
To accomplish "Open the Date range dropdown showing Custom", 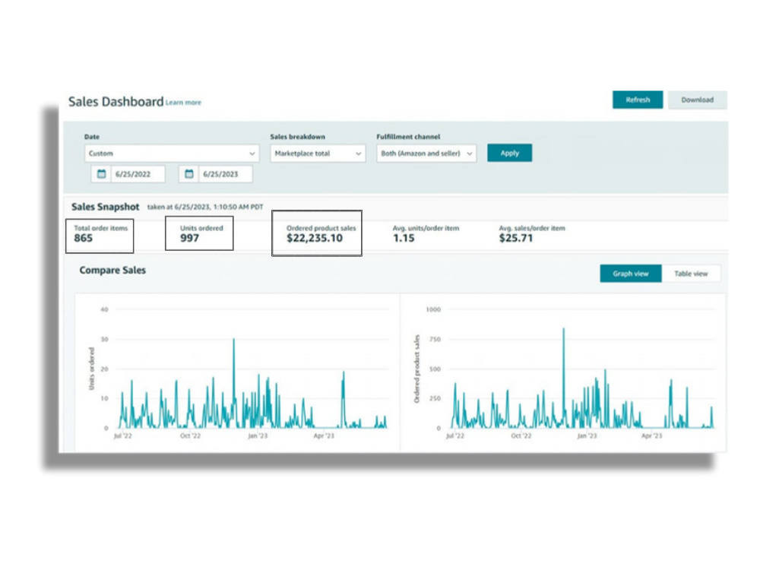I will pos(172,154).
